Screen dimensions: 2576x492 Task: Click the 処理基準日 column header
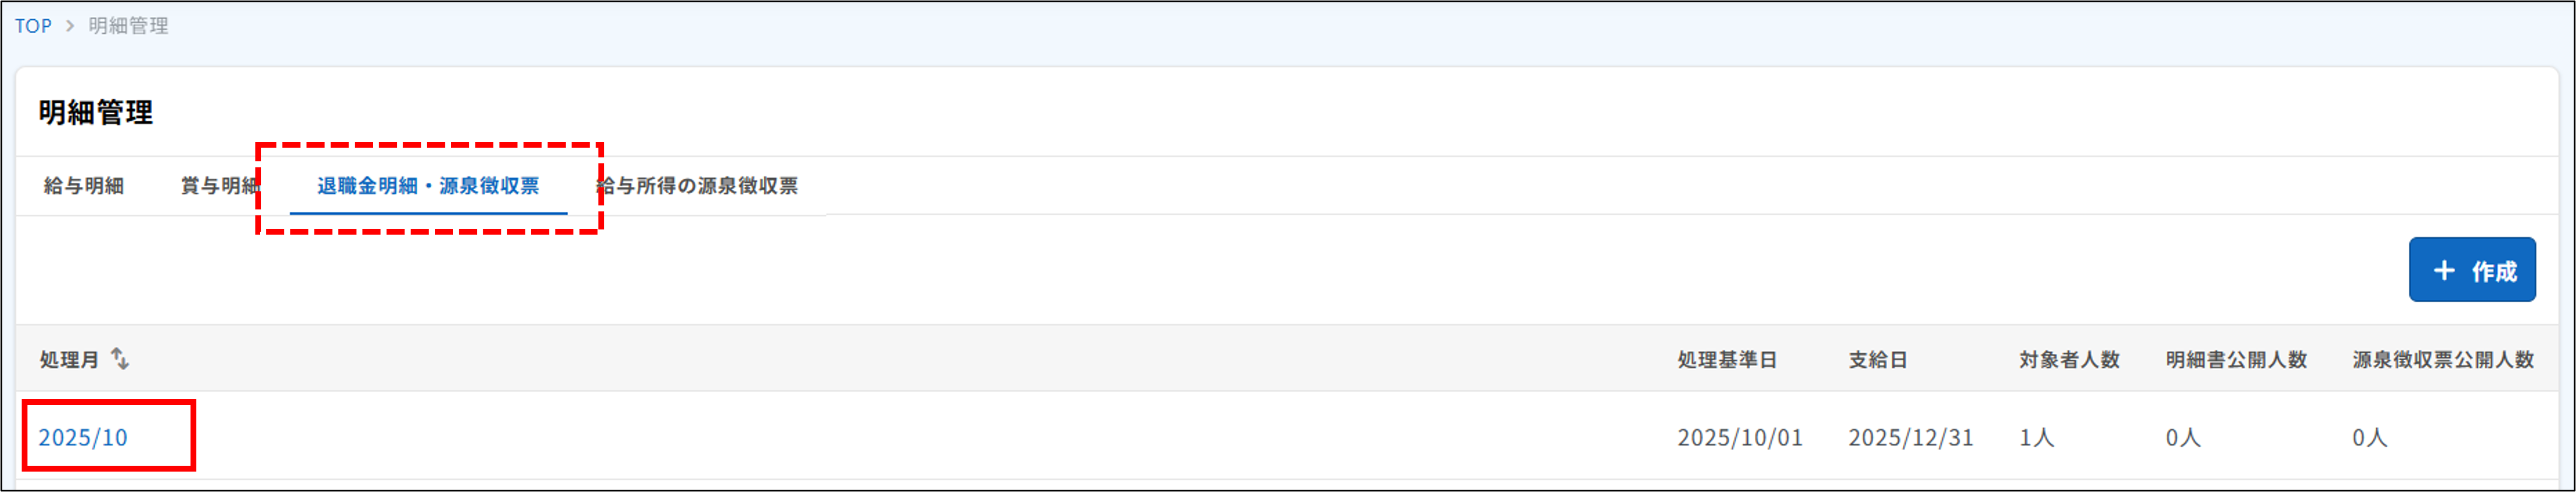click(1727, 360)
